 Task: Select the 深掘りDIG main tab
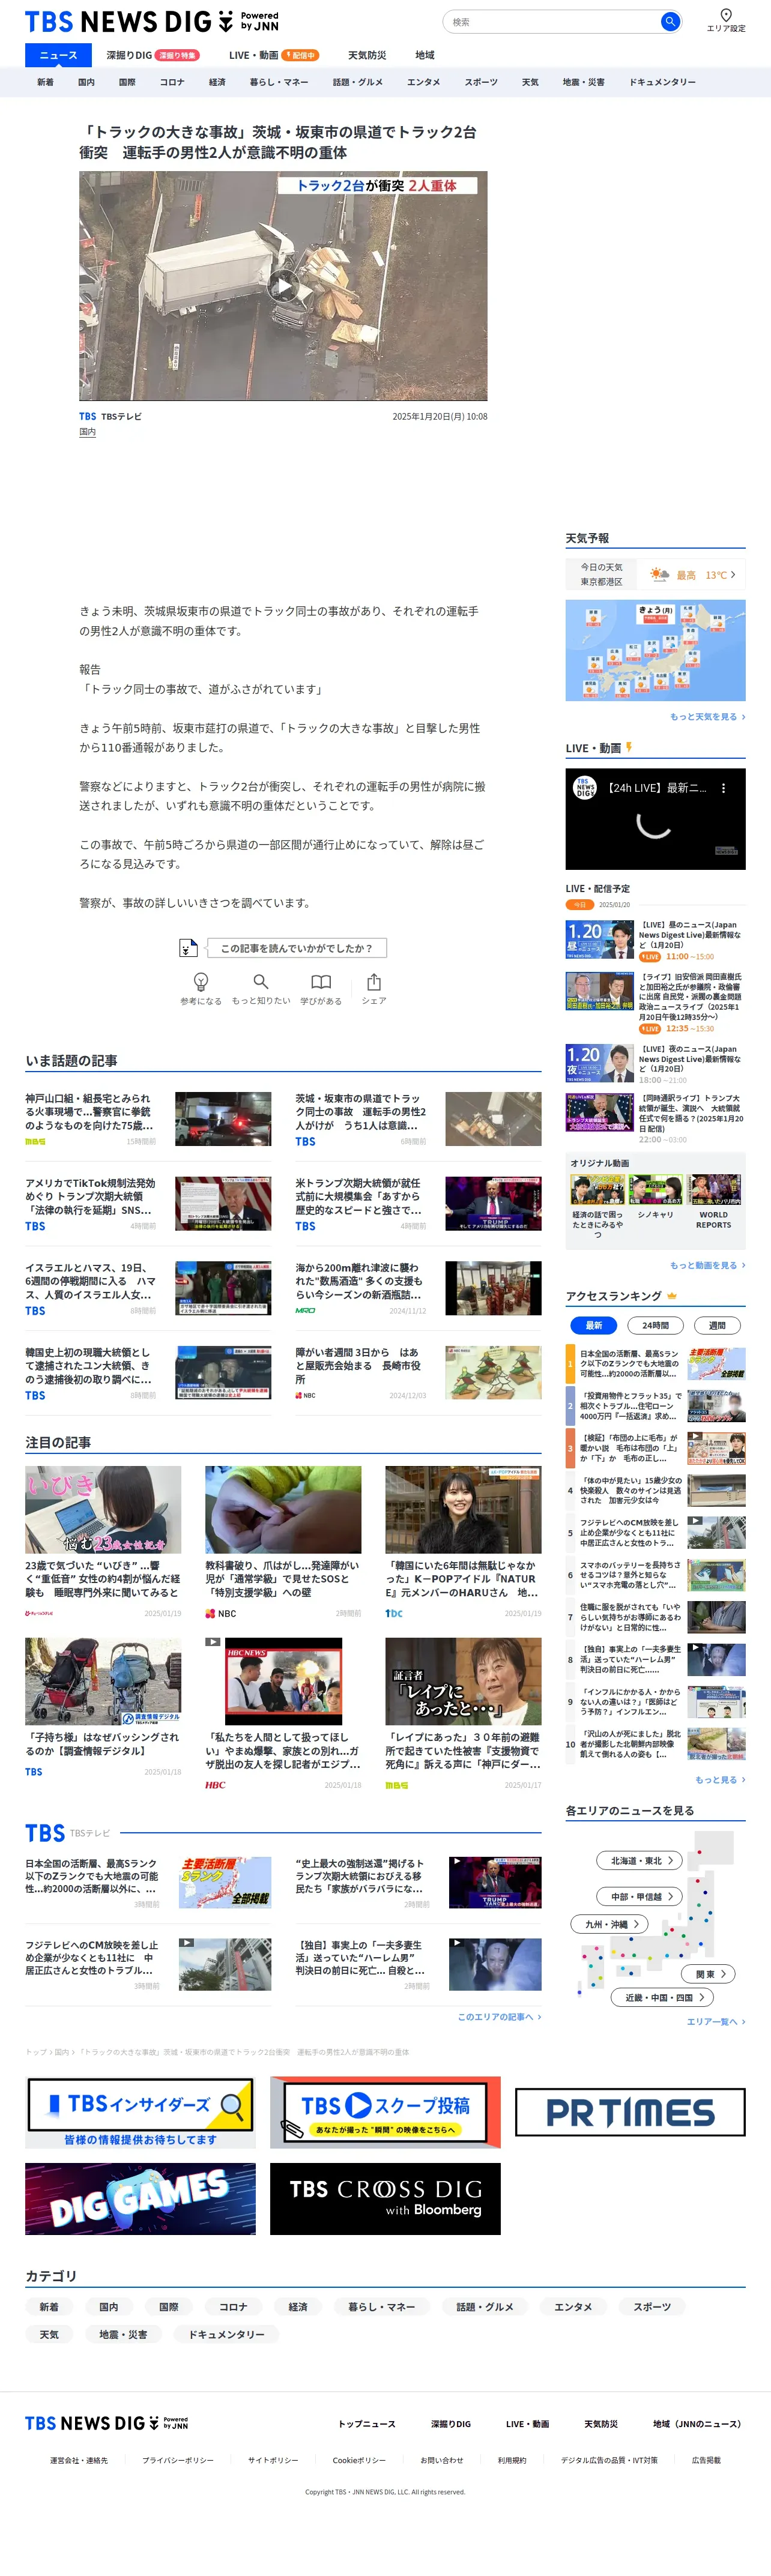pos(152,55)
